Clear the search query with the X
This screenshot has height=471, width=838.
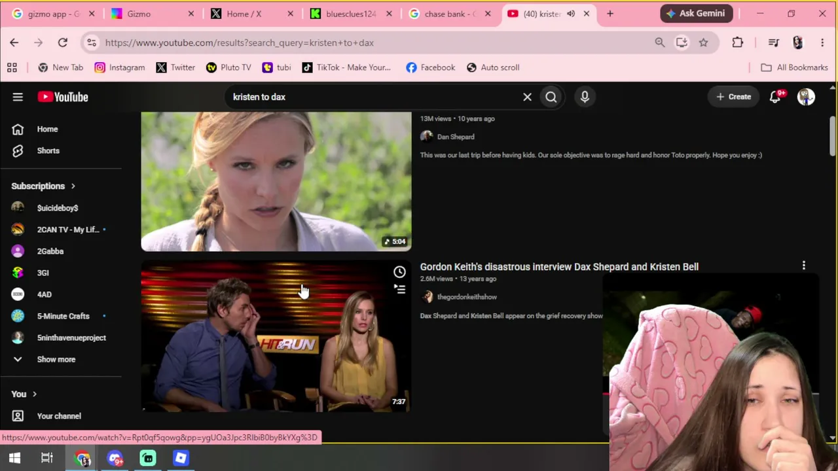pos(527,97)
